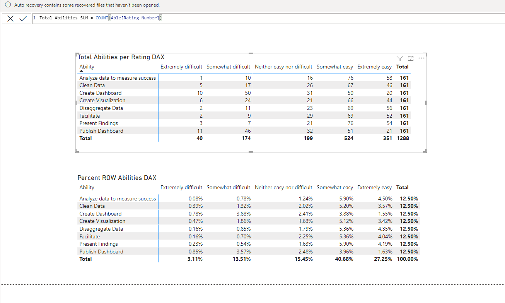Screen dimensions: 505x303
Task: Enter focus mode on Total Abilities visual
Action: coord(411,58)
